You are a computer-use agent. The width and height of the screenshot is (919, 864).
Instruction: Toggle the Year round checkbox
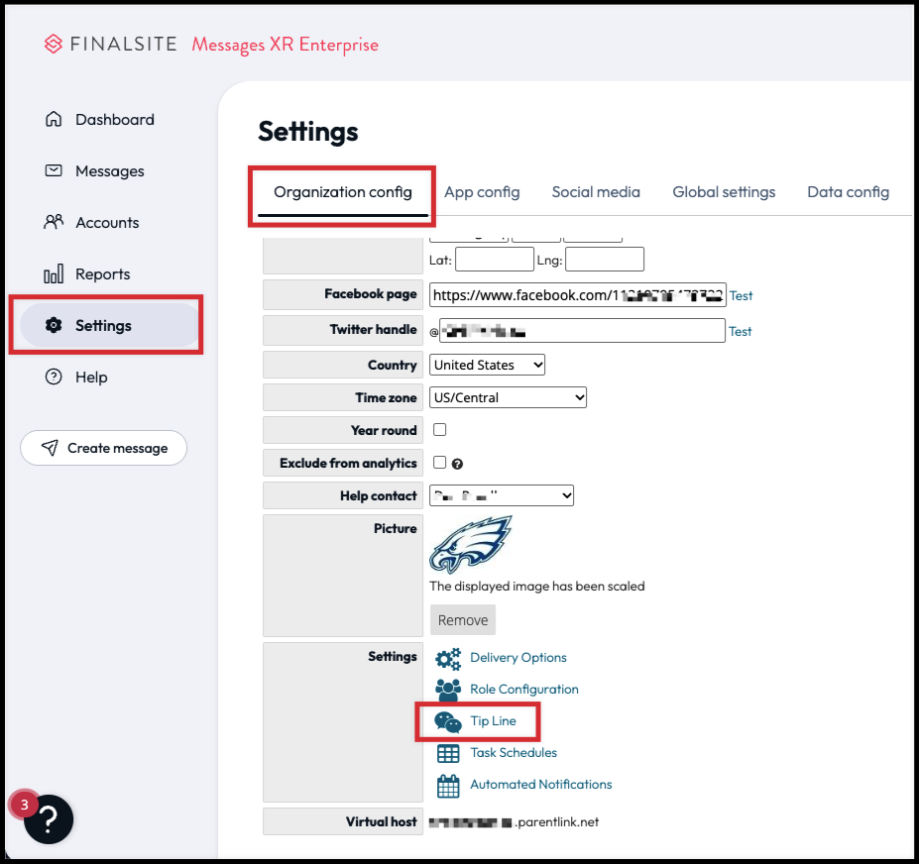pyautogui.click(x=439, y=430)
